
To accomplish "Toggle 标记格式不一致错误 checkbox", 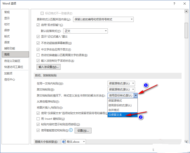I will (42, 13).
